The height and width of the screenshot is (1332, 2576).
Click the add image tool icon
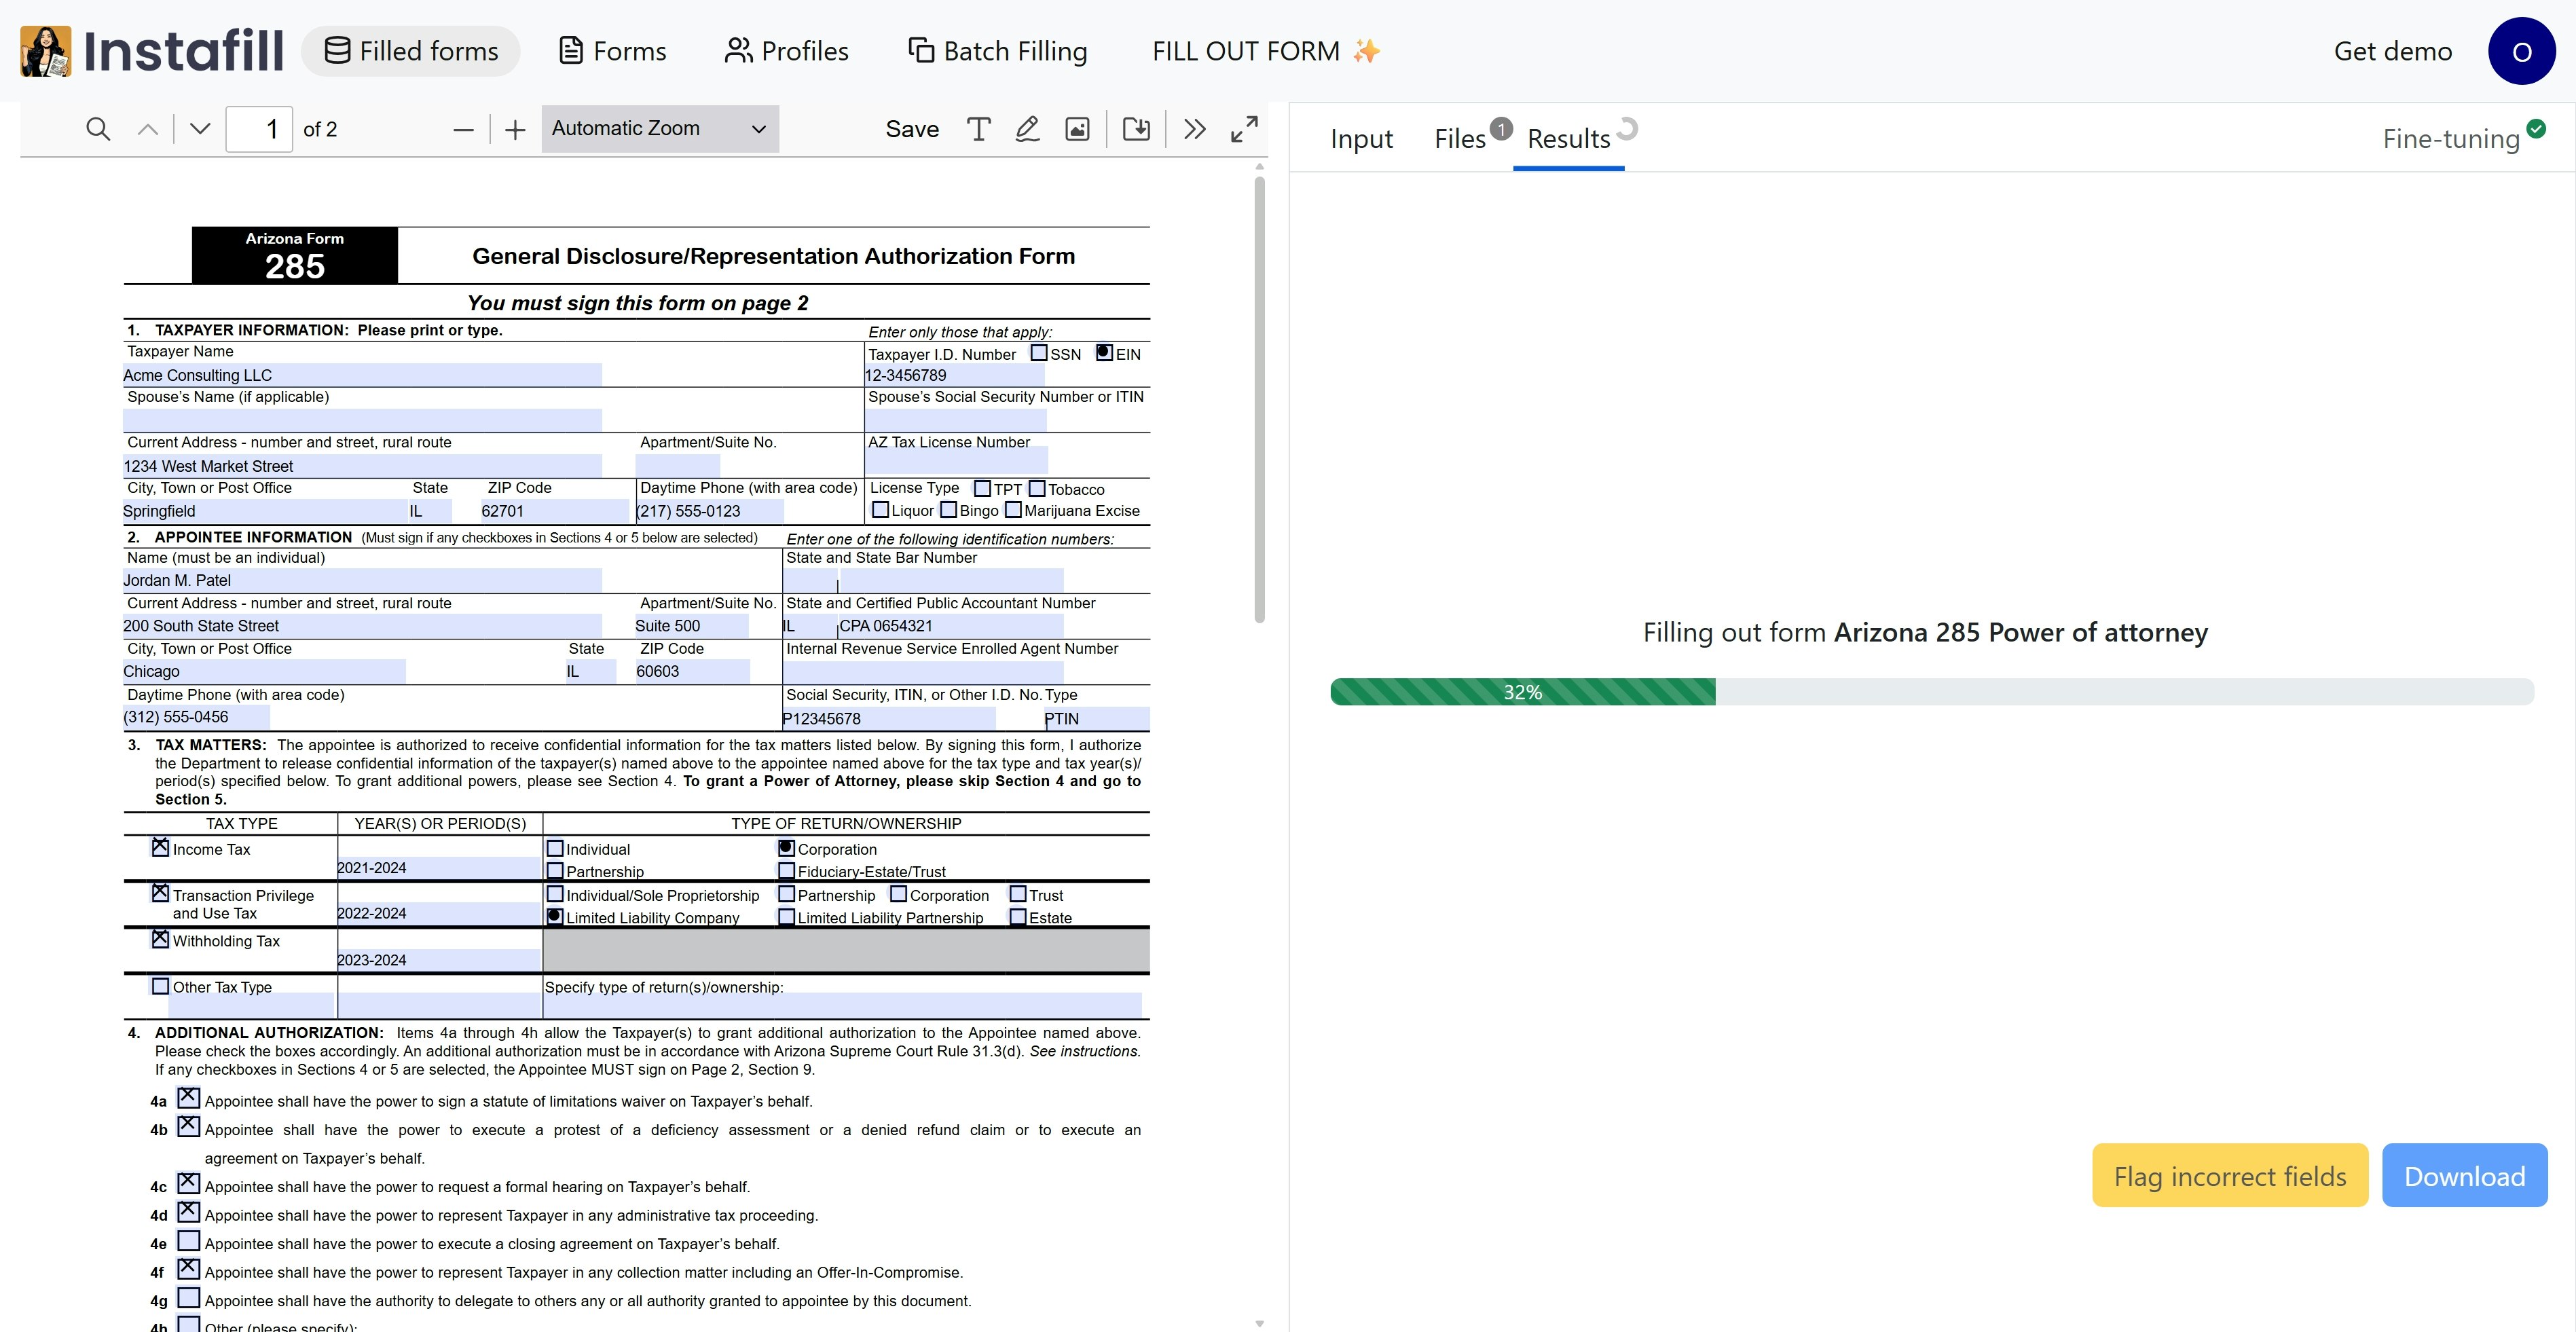tap(1077, 129)
